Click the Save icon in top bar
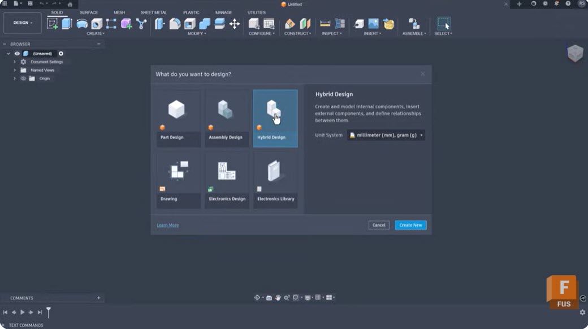The width and height of the screenshot is (588, 329). coord(30,4)
